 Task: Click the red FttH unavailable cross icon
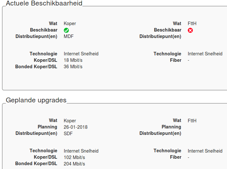point(190,30)
